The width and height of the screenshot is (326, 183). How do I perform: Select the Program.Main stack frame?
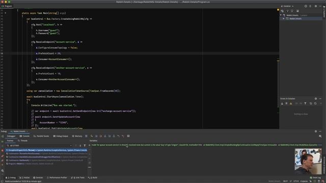[x=46, y=164]
